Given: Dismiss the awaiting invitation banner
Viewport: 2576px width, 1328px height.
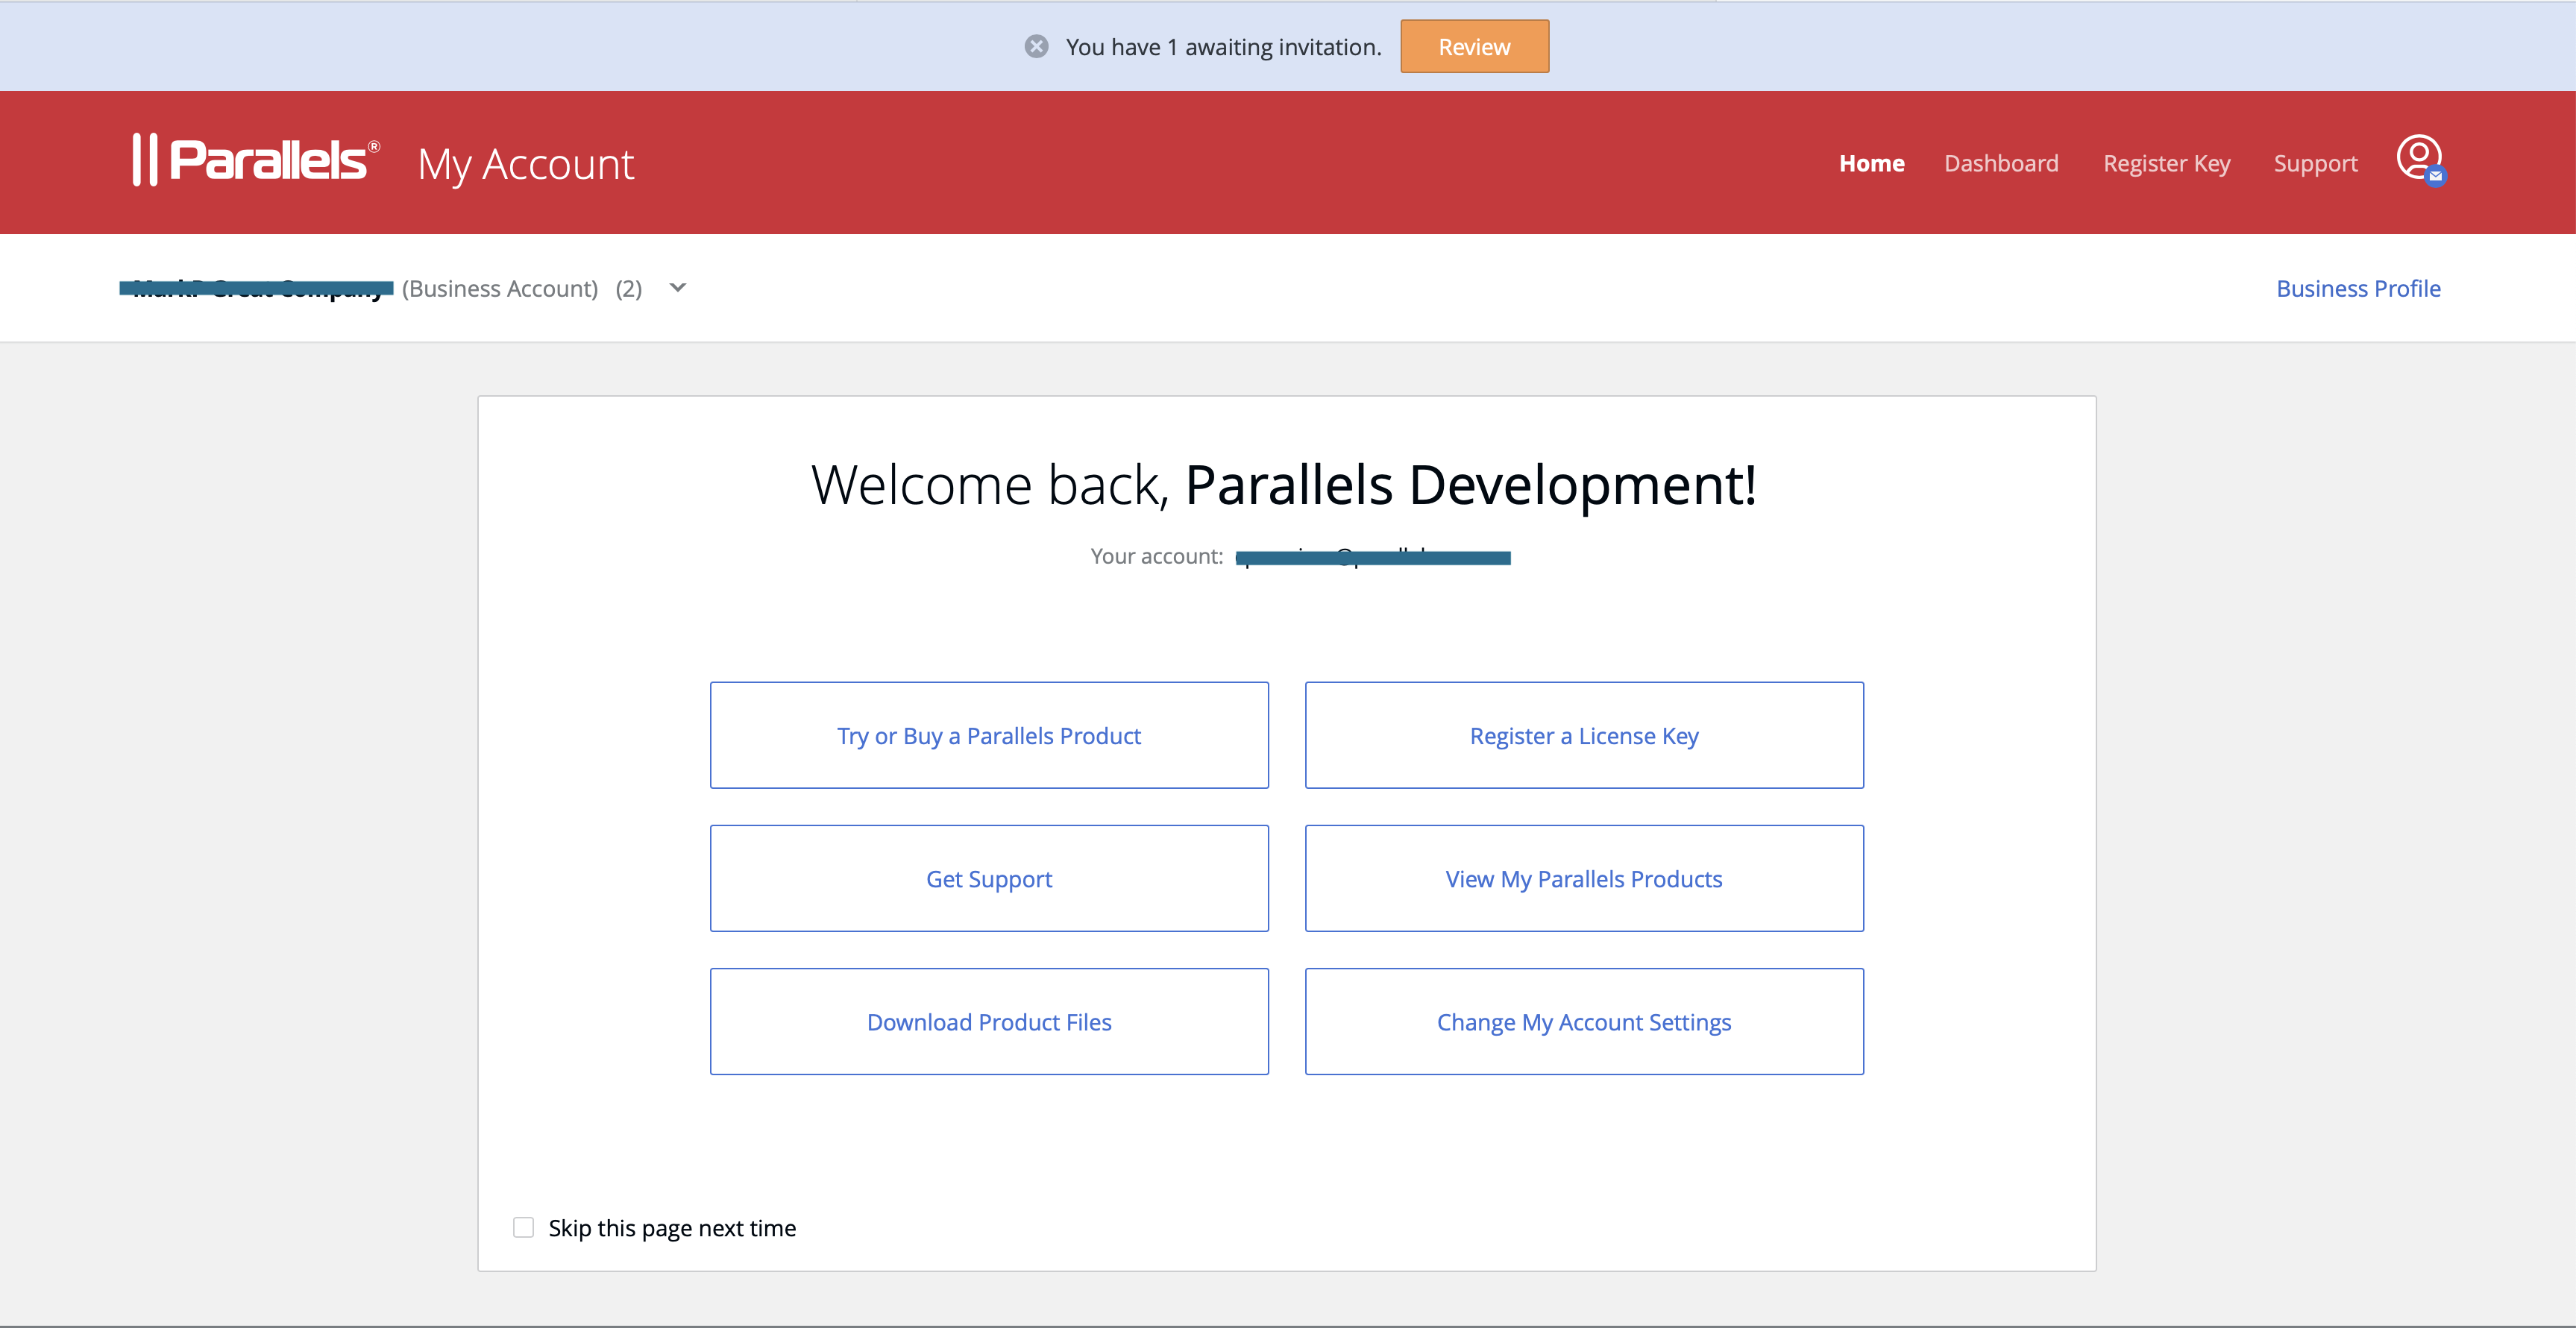Looking at the screenshot, I should point(1036,47).
